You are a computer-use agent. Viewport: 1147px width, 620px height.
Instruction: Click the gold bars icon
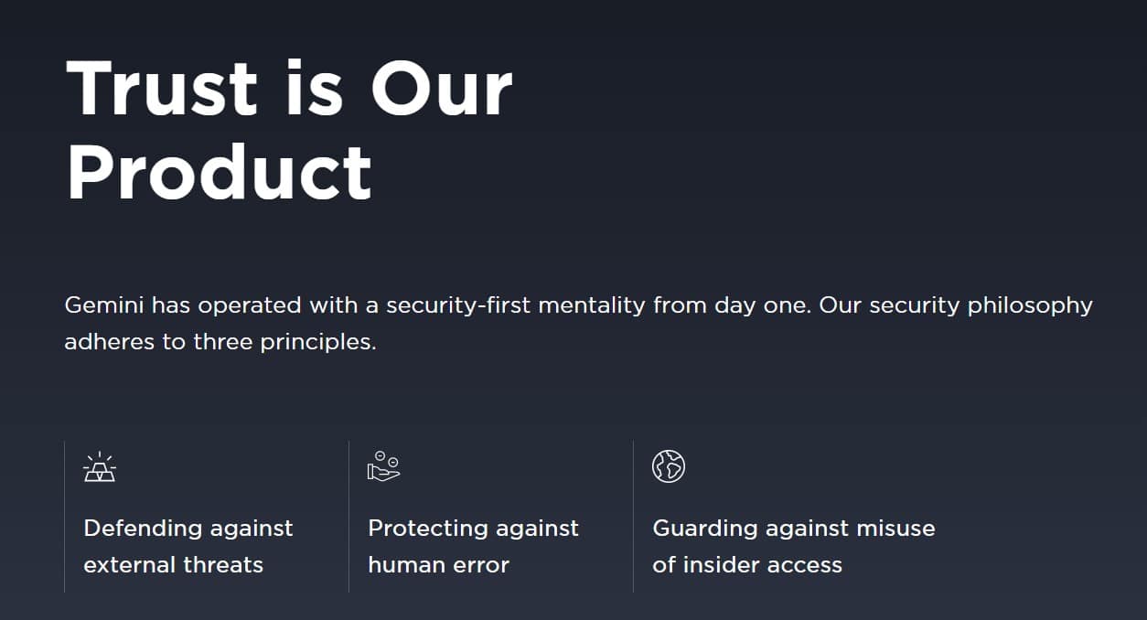pyautogui.click(x=100, y=466)
